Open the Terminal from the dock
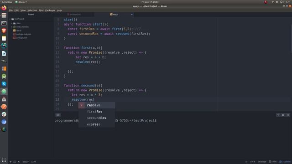The width and height of the screenshot is (292, 164). [x=4, y=23]
